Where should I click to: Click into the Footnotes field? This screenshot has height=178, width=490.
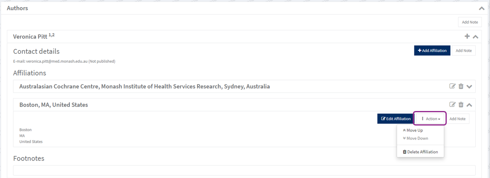(x=244, y=170)
